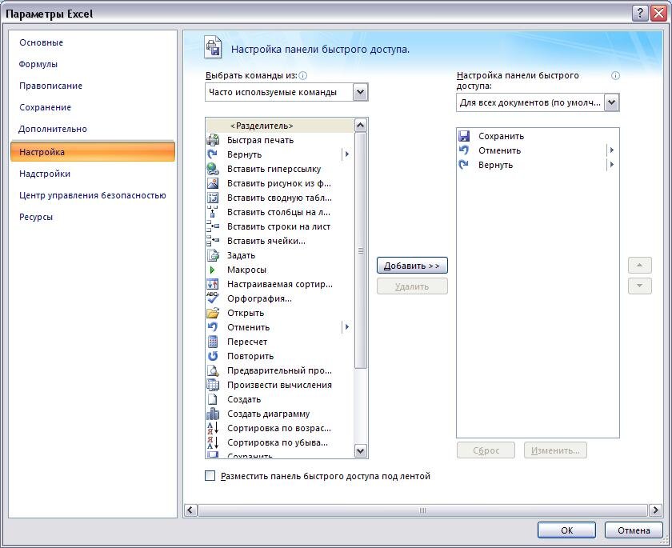The width and height of the screenshot is (672, 548).
Task: Open the Для всех документов dropdown
Action: pos(611,103)
